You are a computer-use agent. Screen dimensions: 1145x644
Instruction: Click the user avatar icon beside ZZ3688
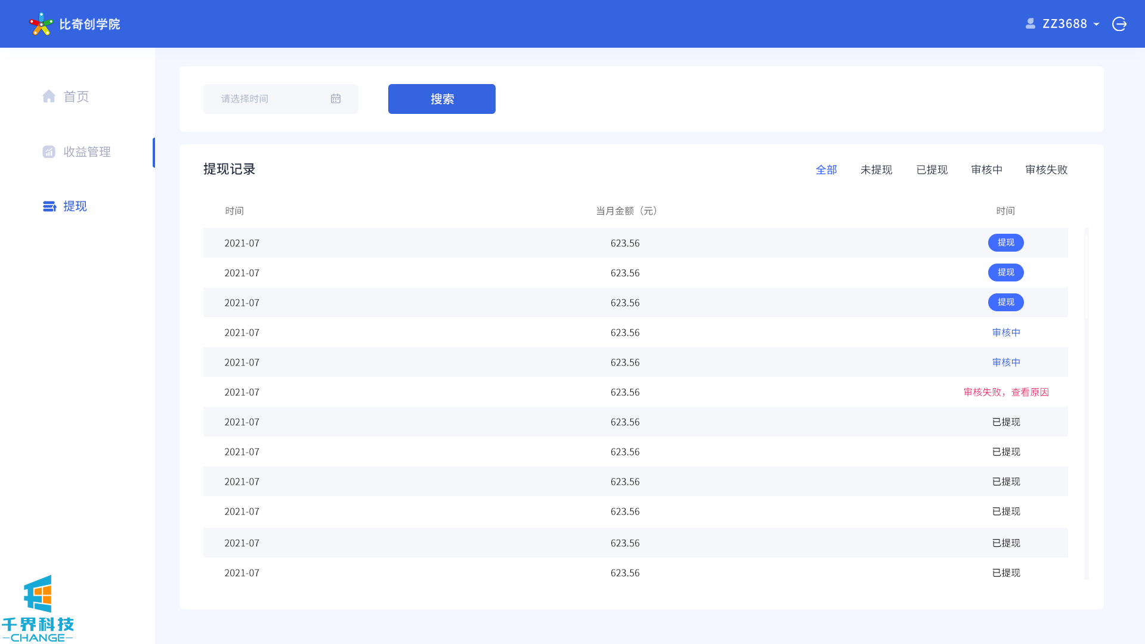click(1030, 24)
